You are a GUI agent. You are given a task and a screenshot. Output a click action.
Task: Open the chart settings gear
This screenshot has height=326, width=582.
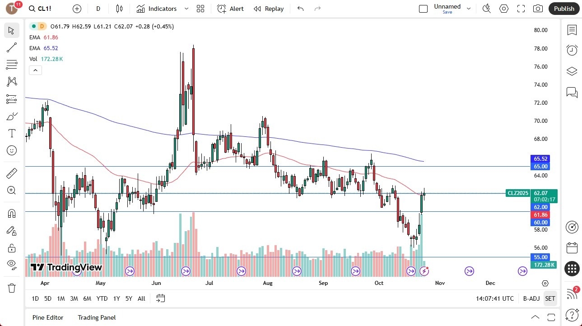[503, 8]
